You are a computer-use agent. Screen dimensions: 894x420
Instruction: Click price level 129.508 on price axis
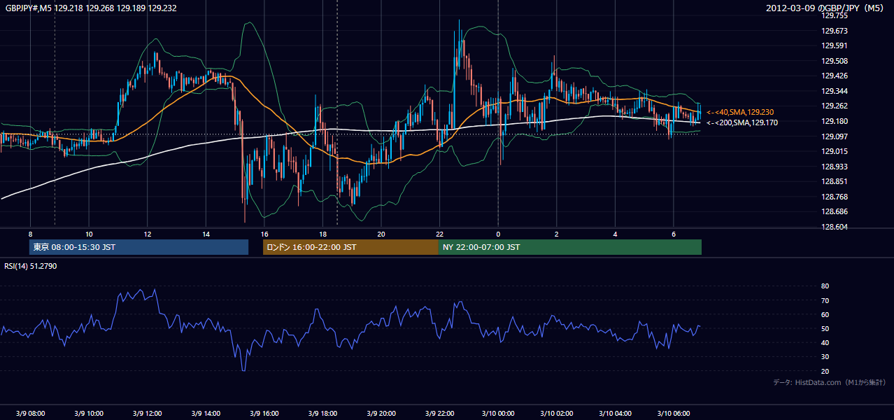coord(835,61)
